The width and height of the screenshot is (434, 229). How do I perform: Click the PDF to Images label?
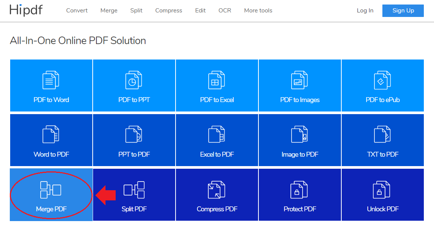(x=300, y=100)
